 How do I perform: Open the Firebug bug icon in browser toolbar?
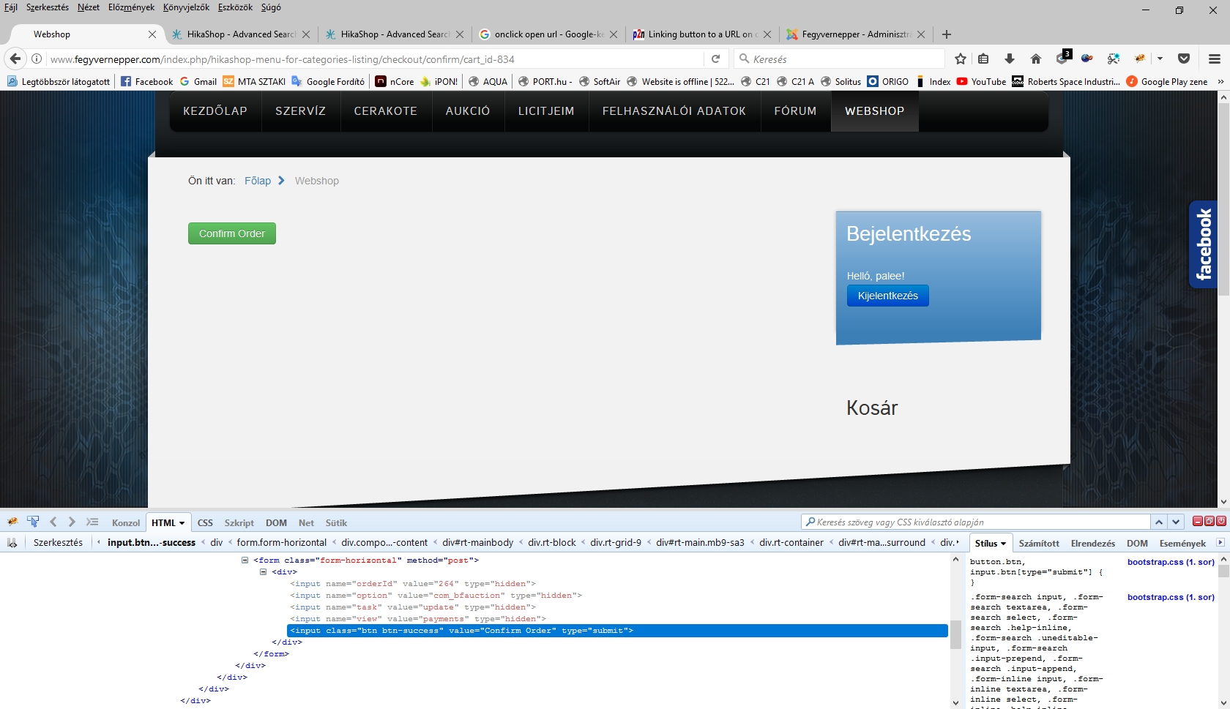click(1140, 59)
